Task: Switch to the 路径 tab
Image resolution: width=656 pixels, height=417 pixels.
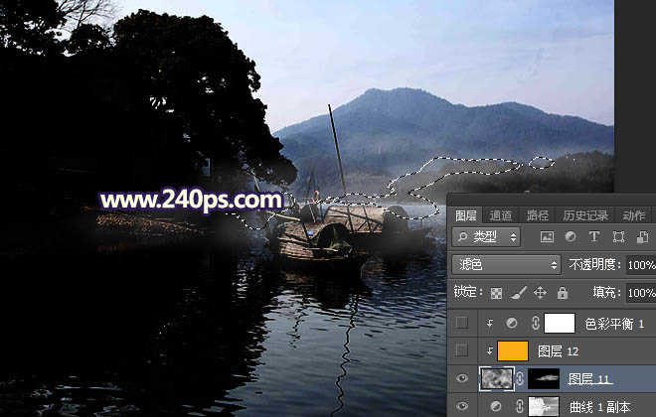Action: pyautogui.click(x=537, y=215)
